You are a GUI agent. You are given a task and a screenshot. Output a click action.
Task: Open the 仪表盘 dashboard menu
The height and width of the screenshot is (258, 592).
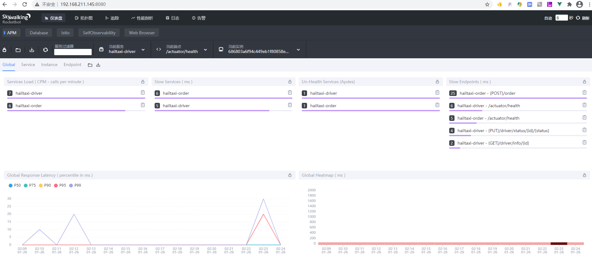coord(53,18)
